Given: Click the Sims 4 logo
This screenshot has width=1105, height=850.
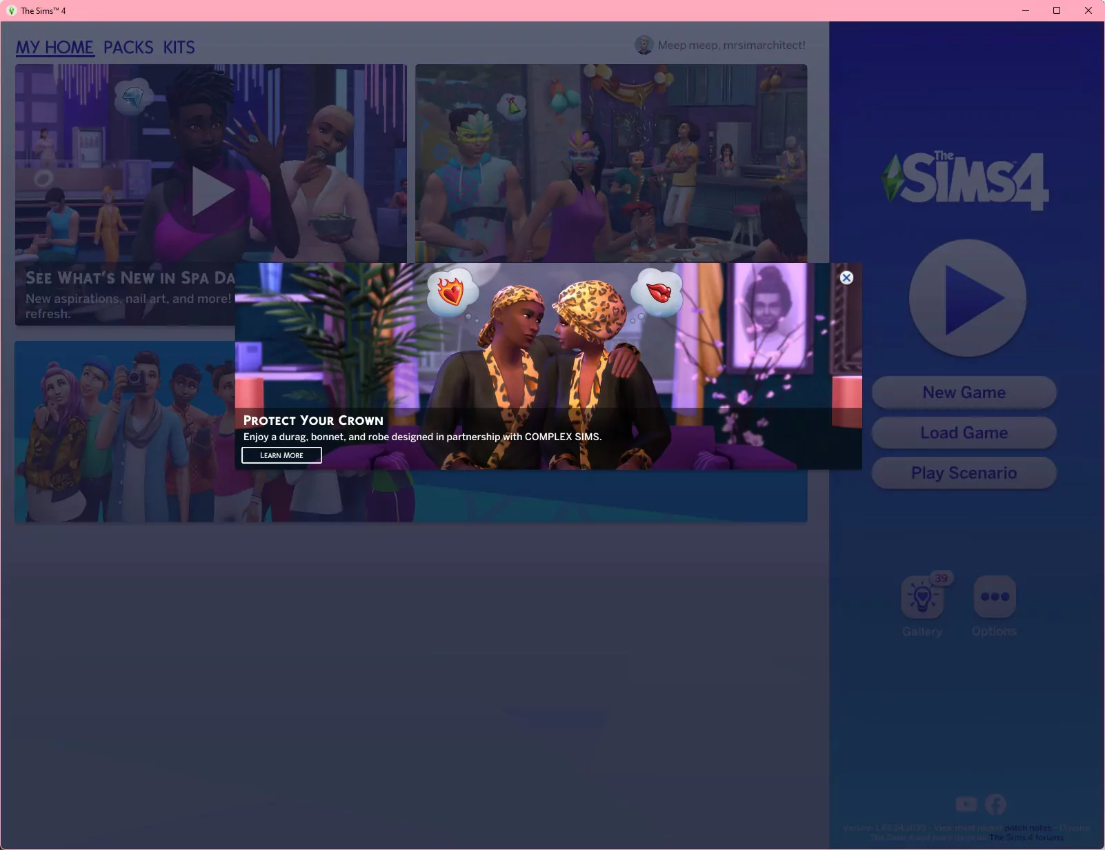Looking at the screenshot, I should 965,181.
